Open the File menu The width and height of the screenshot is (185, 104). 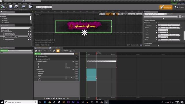click(1, 3)
